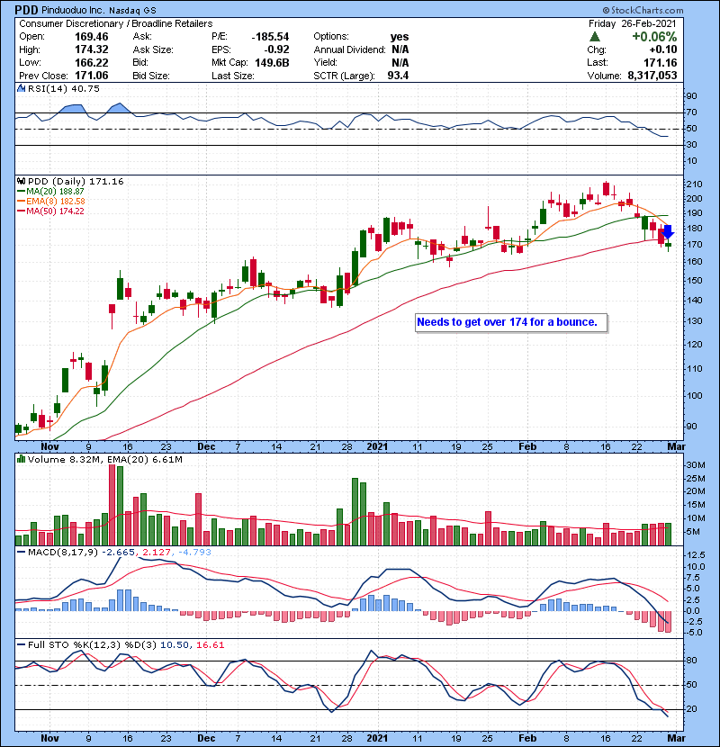Click the 130 price level on price axis
Viewport: 720px width, 747px height.
(694, 321)
